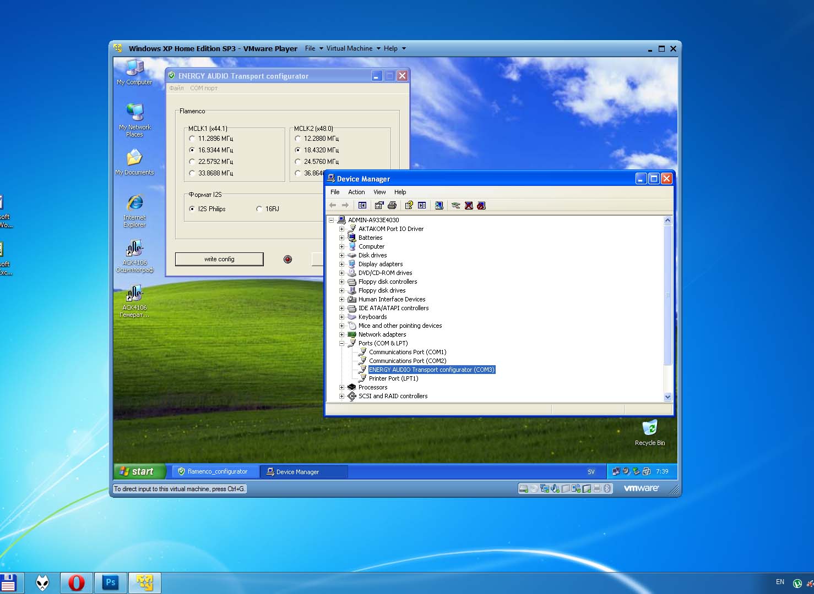814x594 pixels.
Task: Choose I2S Philips format radio button
Action: point(192,209)
